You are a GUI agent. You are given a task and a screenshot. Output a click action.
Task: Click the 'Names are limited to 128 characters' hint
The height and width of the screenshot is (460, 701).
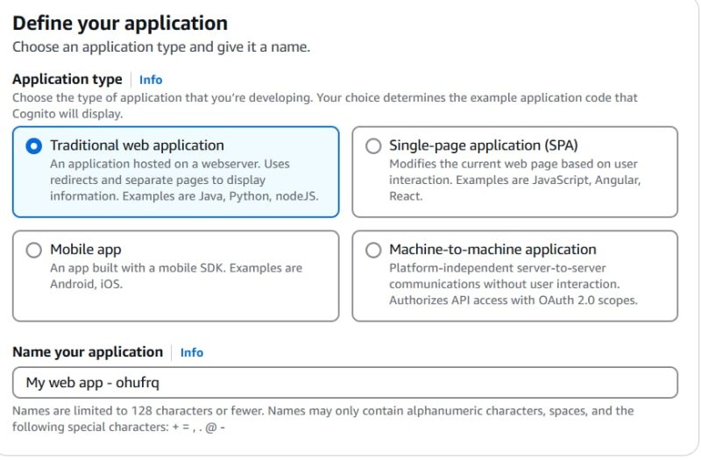point(323,419)
